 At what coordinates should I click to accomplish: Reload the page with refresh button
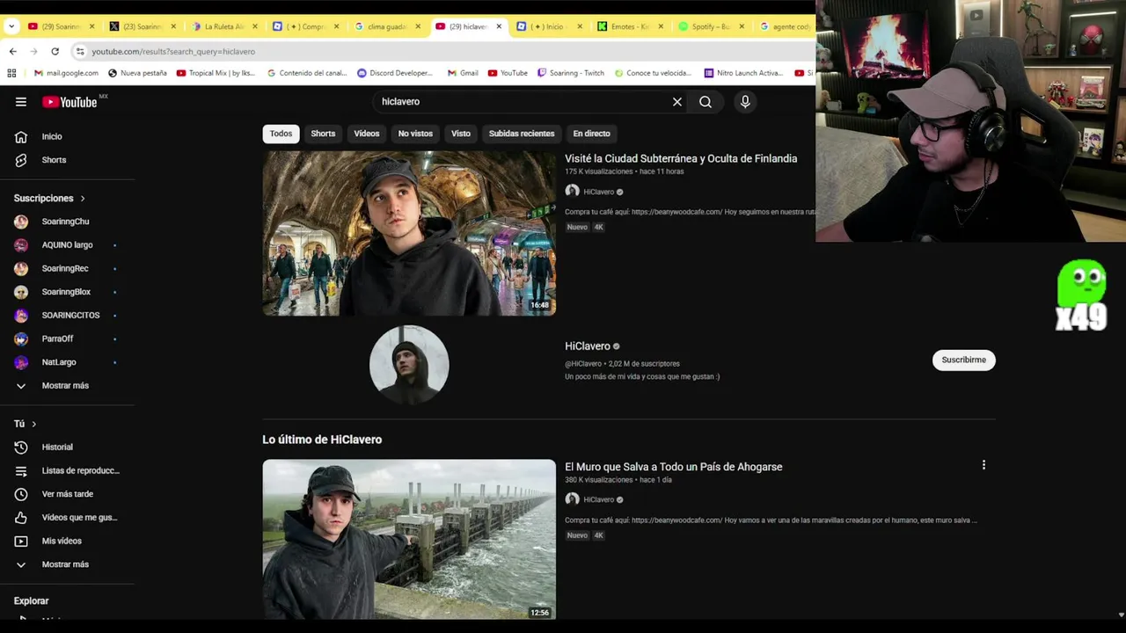(55, 52)
